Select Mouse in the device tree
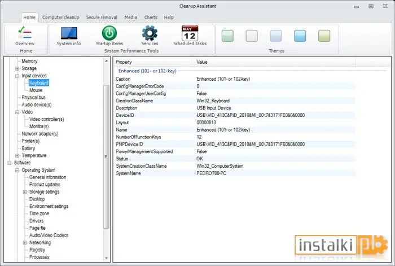 (x=36, y=90)
